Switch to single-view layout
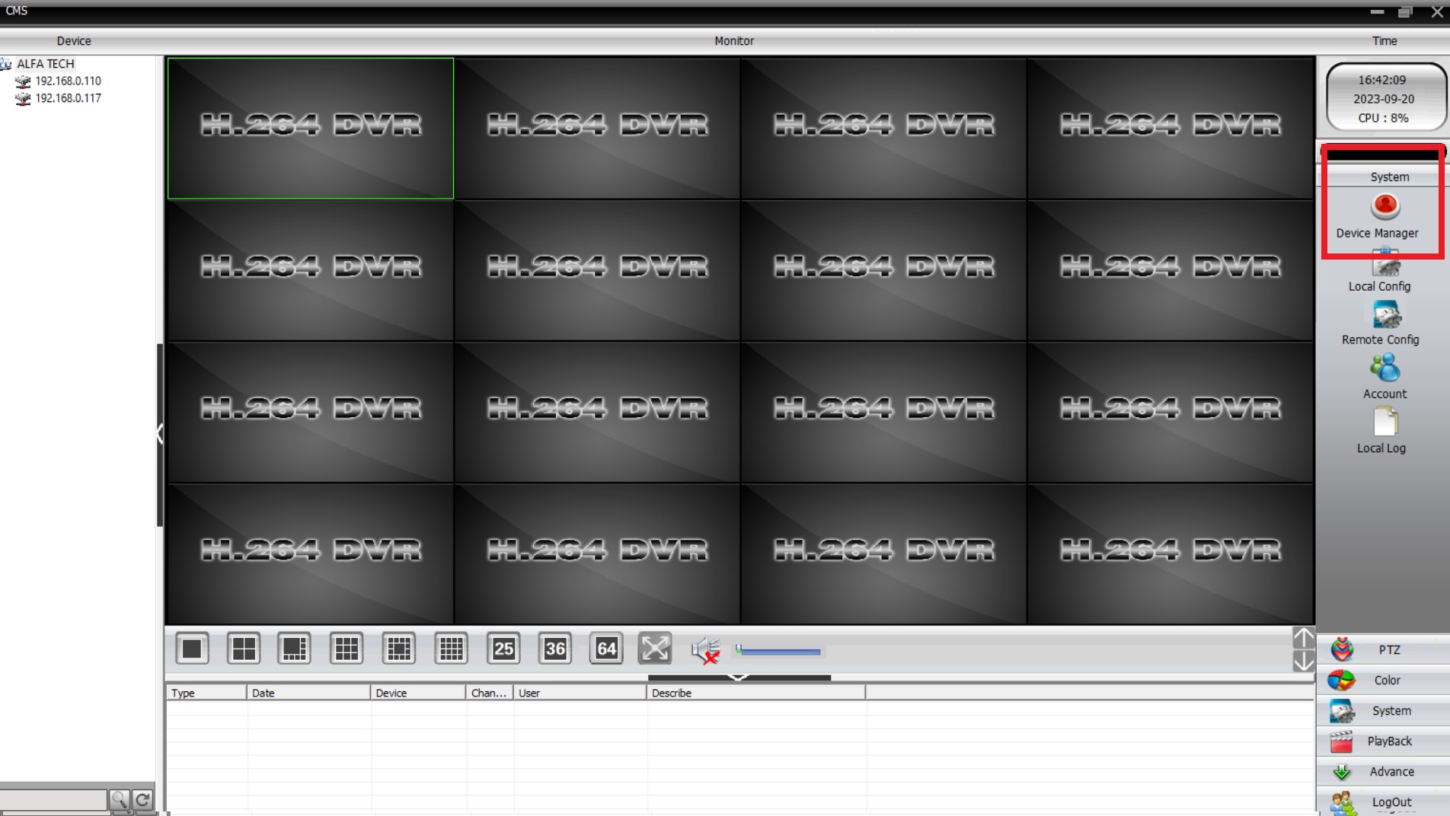Image resolution: width=1450 pixels, height=816 pixels. pos(192,649)
